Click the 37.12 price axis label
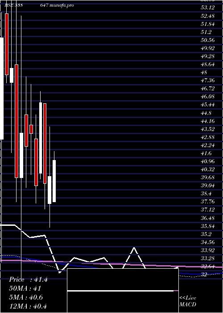The image size is (223, 313). 208,210
